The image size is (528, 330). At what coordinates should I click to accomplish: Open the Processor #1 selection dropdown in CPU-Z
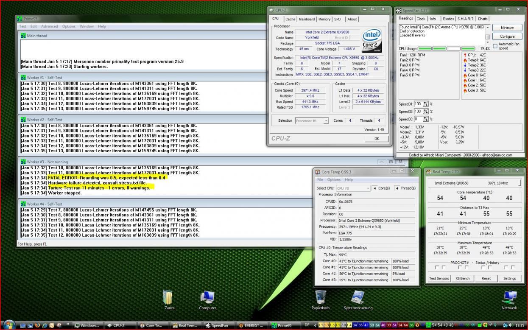point(312,120)
